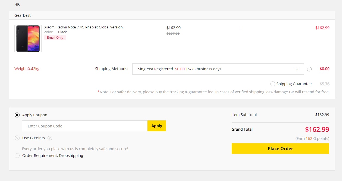Select the $237.89 struck-through original price
Image resolution: width=342 pixels, height=181 pixels.
point(173,33)
